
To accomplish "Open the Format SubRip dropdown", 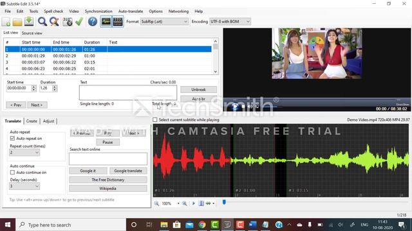I will point(165,21).
